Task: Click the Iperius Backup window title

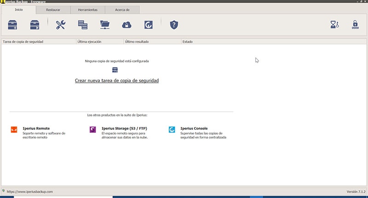Action: pos(25,2)
